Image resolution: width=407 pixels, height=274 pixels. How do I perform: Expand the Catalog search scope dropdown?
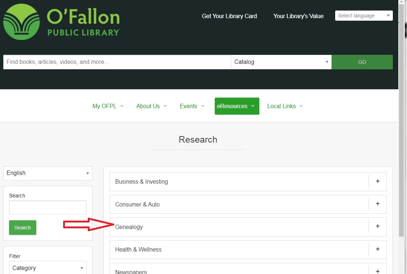point(281,62)
